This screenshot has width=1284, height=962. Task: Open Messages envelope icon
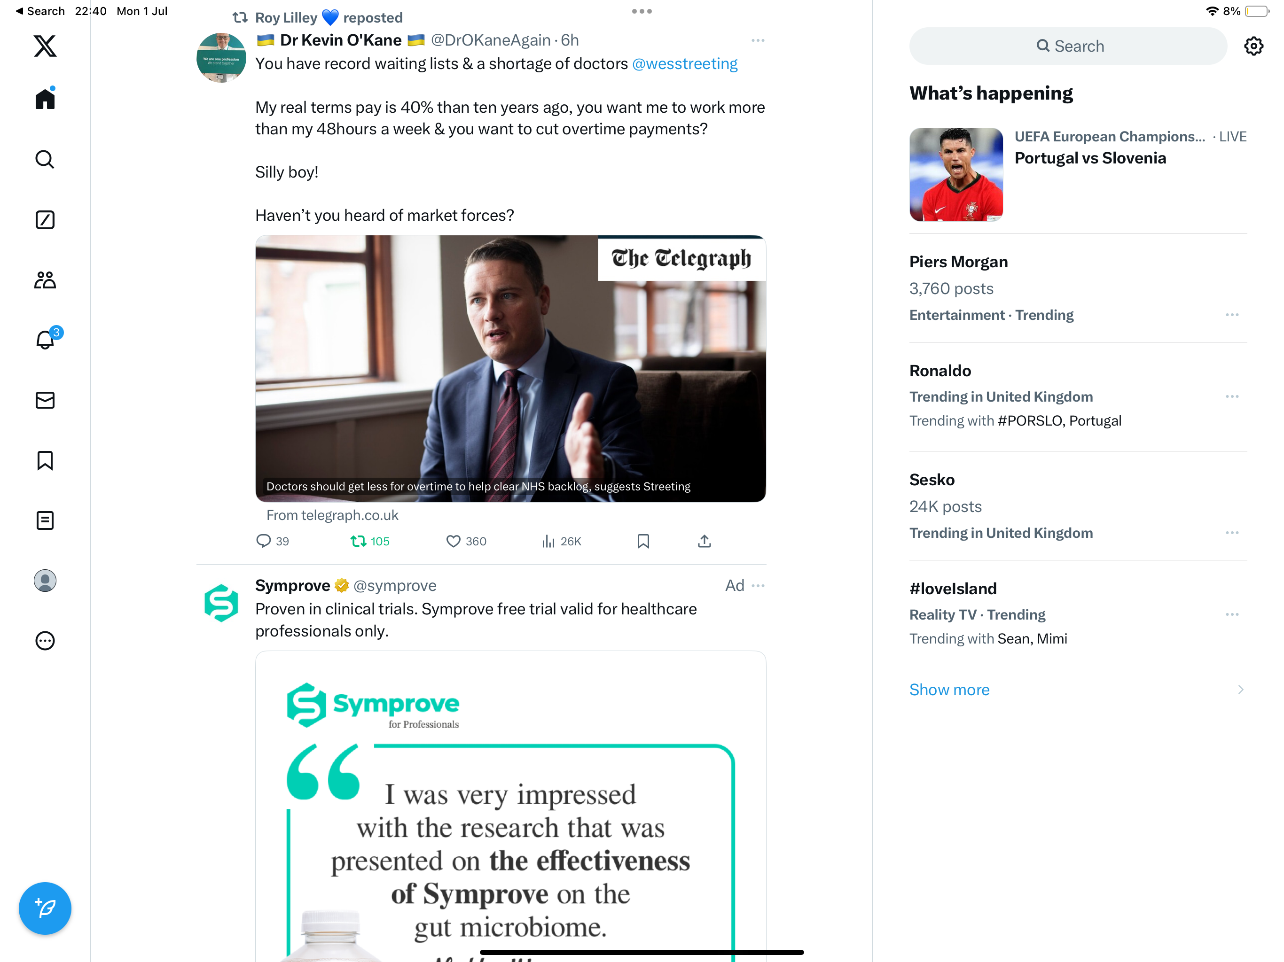click(45, 400)
